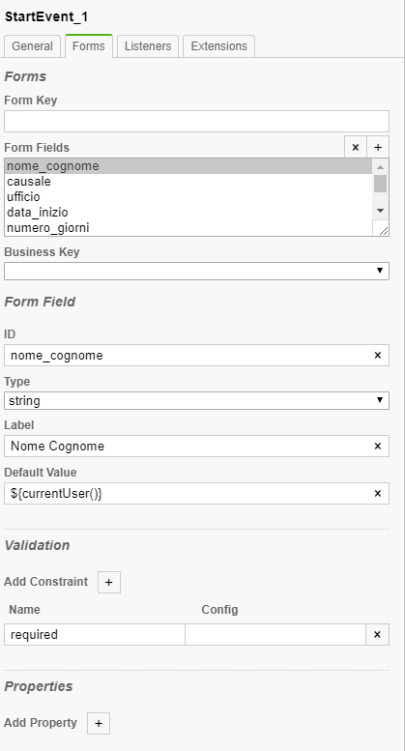The image size is (405, 751).
Task: Click the required constraint Config field
Action: click(275, 635)
